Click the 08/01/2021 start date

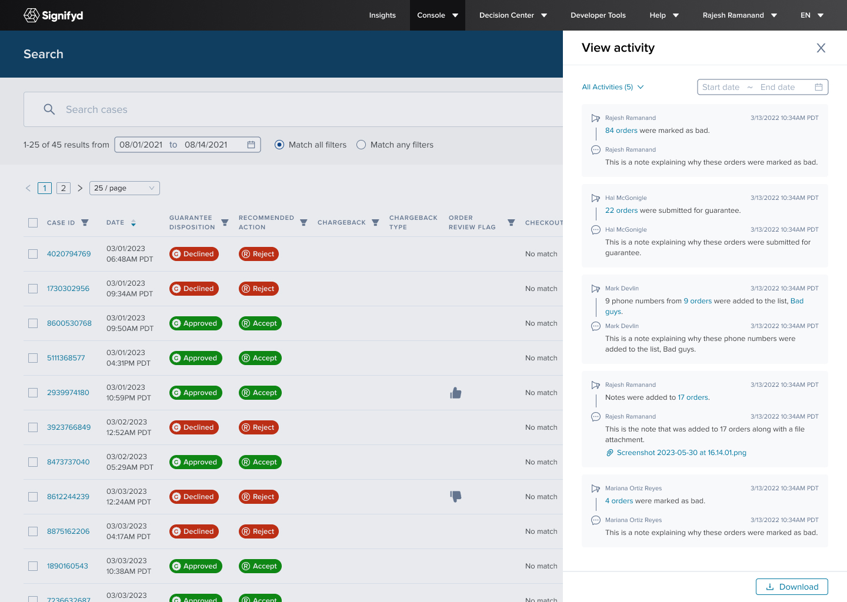tap(141, 145)
